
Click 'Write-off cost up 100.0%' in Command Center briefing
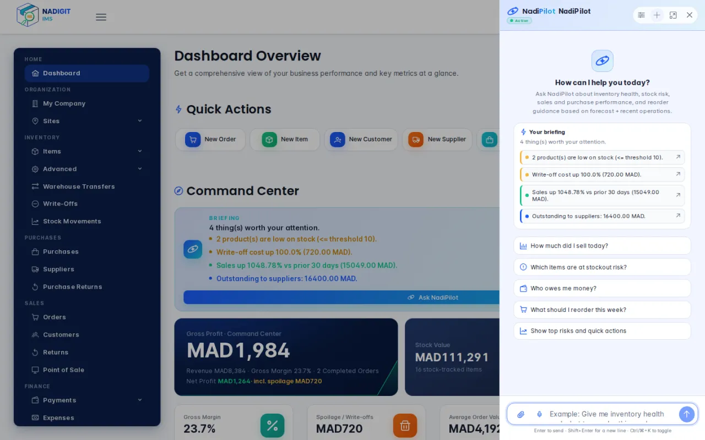[284, 252]
